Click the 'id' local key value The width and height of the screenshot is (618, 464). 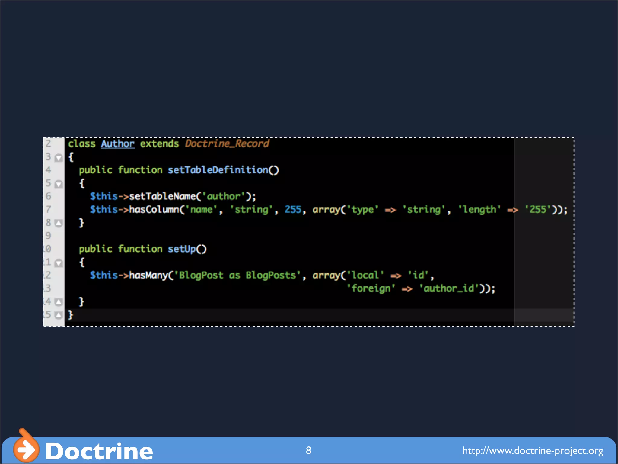pos(418,275)
